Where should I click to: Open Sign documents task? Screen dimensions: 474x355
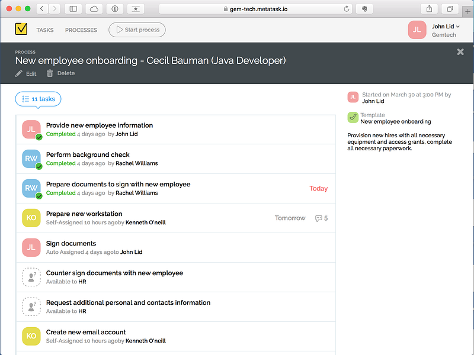tap(175, 248)
